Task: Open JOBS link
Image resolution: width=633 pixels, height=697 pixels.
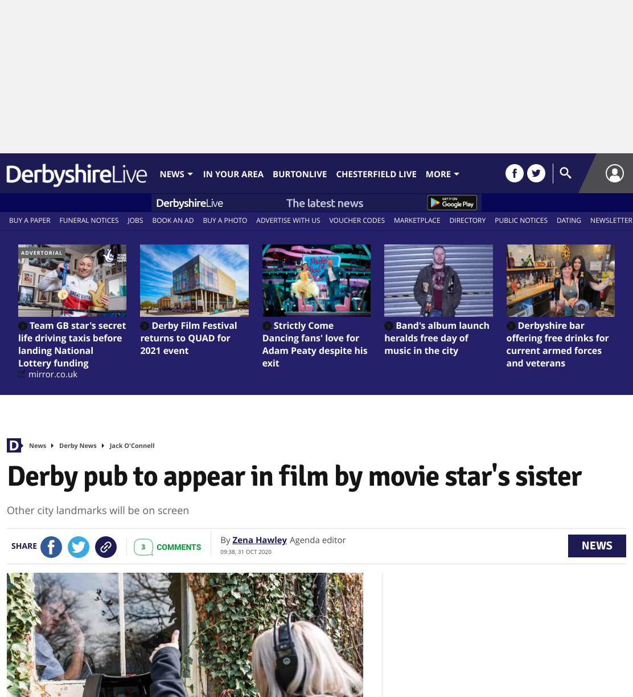Action: point(135,221)
